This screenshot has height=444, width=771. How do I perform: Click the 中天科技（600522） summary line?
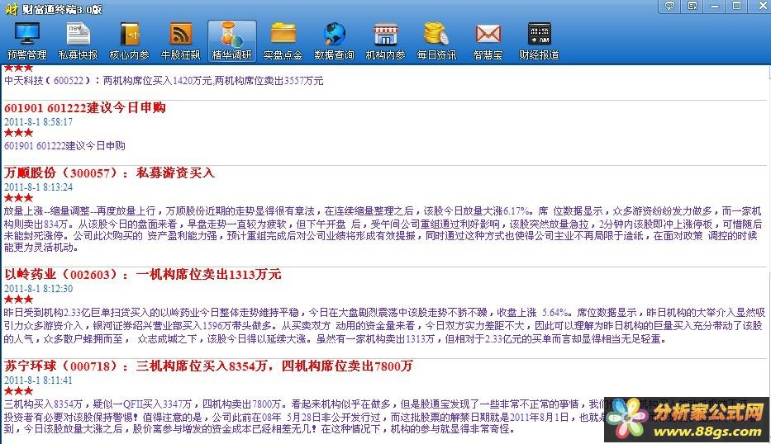(x=164, y=81)
